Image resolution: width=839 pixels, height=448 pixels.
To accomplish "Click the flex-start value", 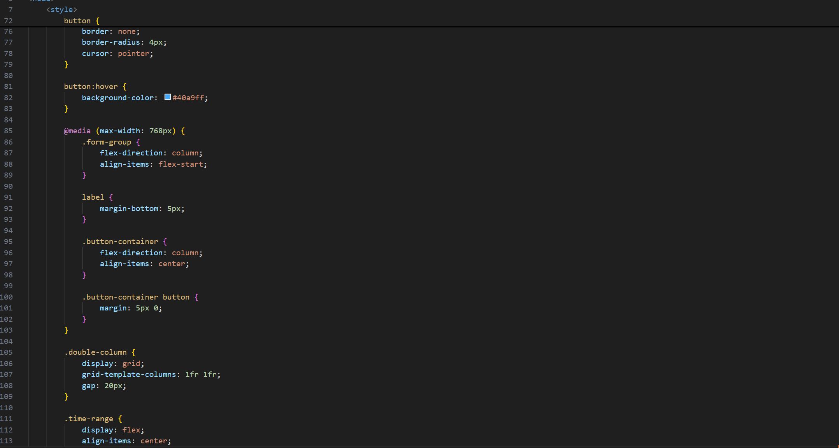I will click(x=180, y=164).
